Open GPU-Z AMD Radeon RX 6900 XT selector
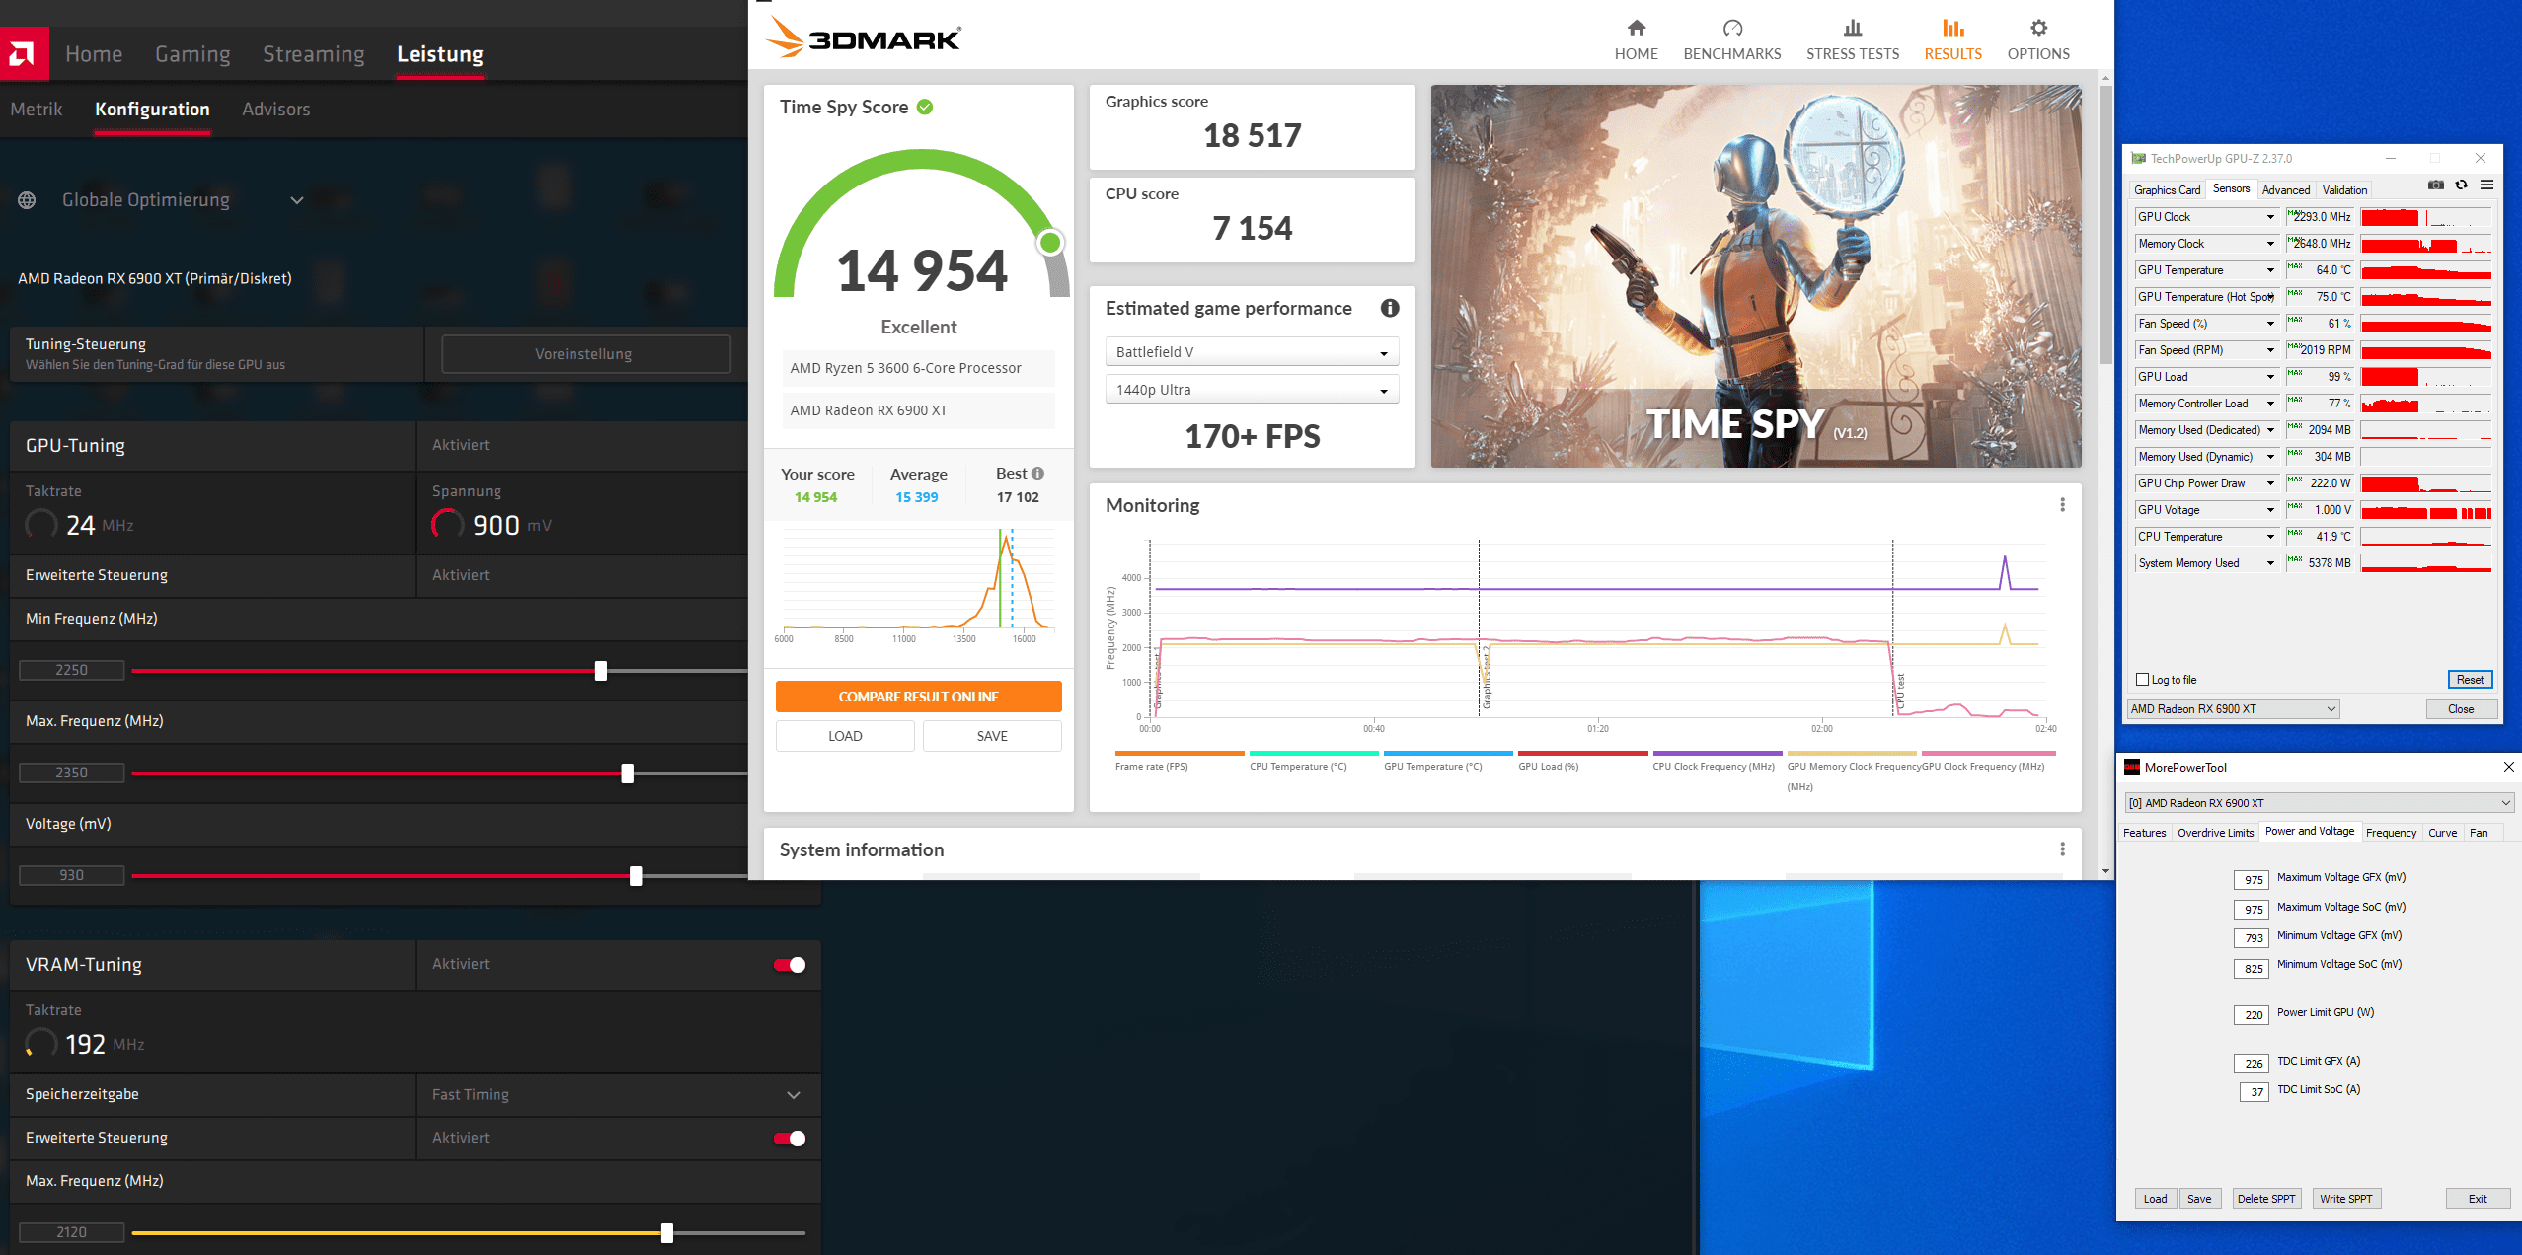Screen dimensions: 2522x1255 point(2233,709)
